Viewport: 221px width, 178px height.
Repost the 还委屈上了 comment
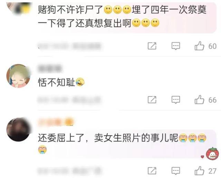pos(152,171)
